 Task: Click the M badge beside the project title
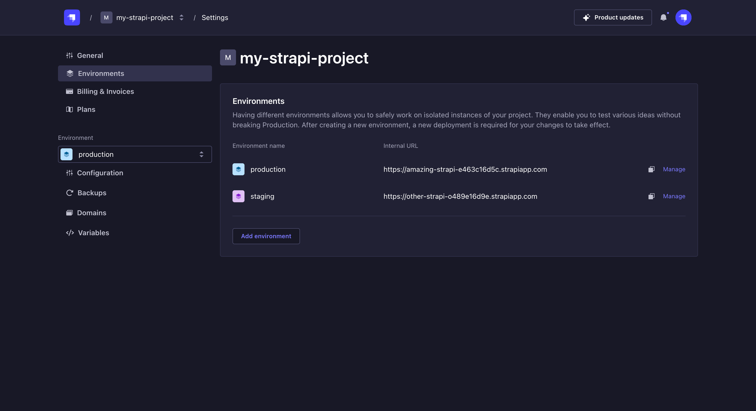[228, 57]
